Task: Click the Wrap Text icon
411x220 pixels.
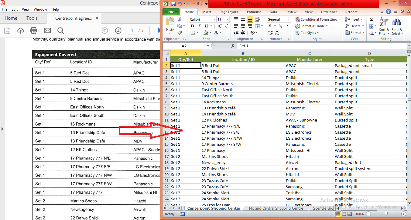Action: coord(258,19)
